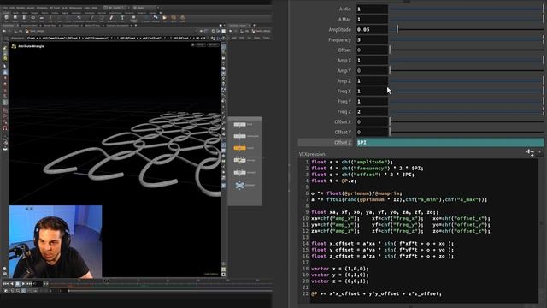
Task: Click the Amplitude slider handle
Action: (397, 29)
